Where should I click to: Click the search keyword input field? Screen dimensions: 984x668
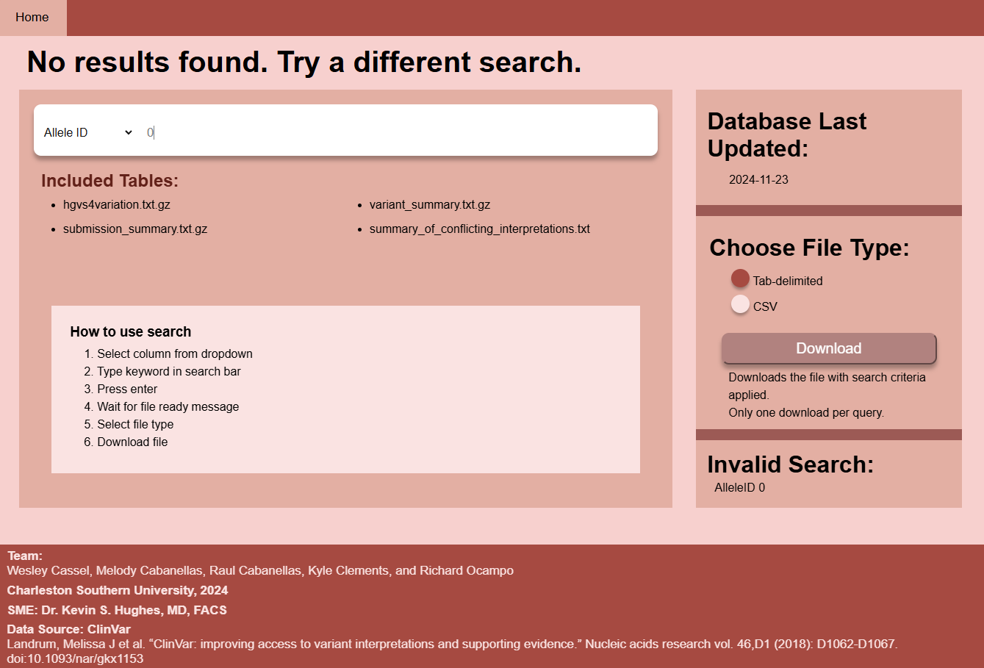397,132
